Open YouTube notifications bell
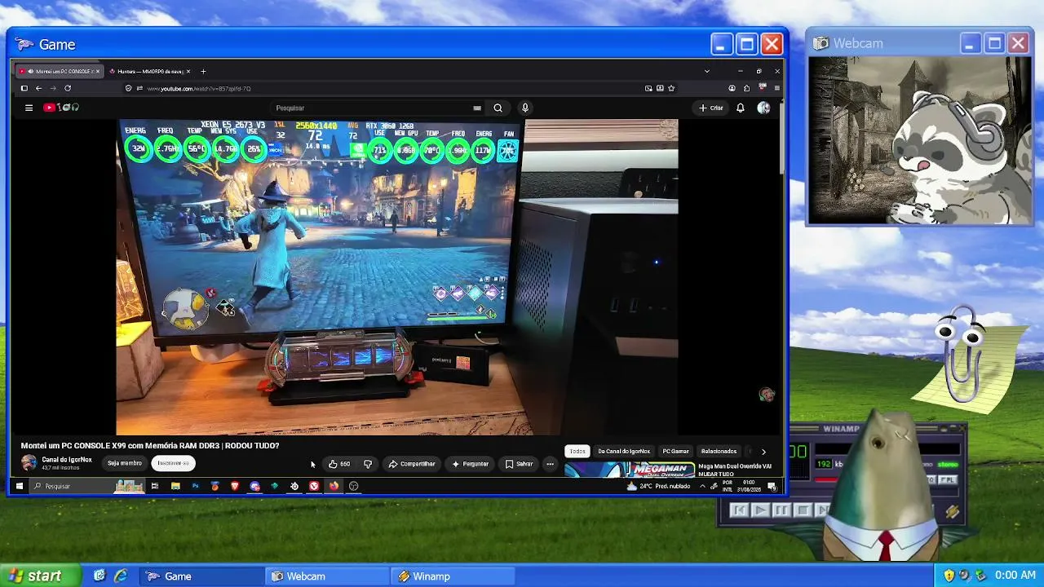The image size is (1044, 587). (741, 108)
